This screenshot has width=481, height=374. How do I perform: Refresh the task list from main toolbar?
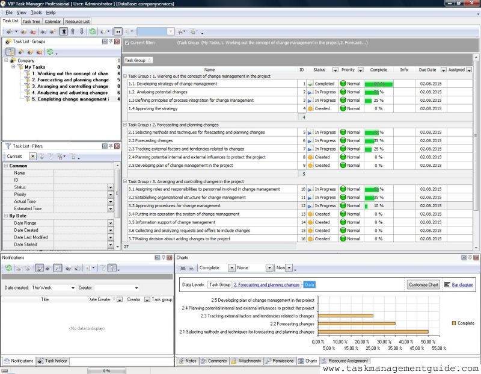(x=92, y=31)
